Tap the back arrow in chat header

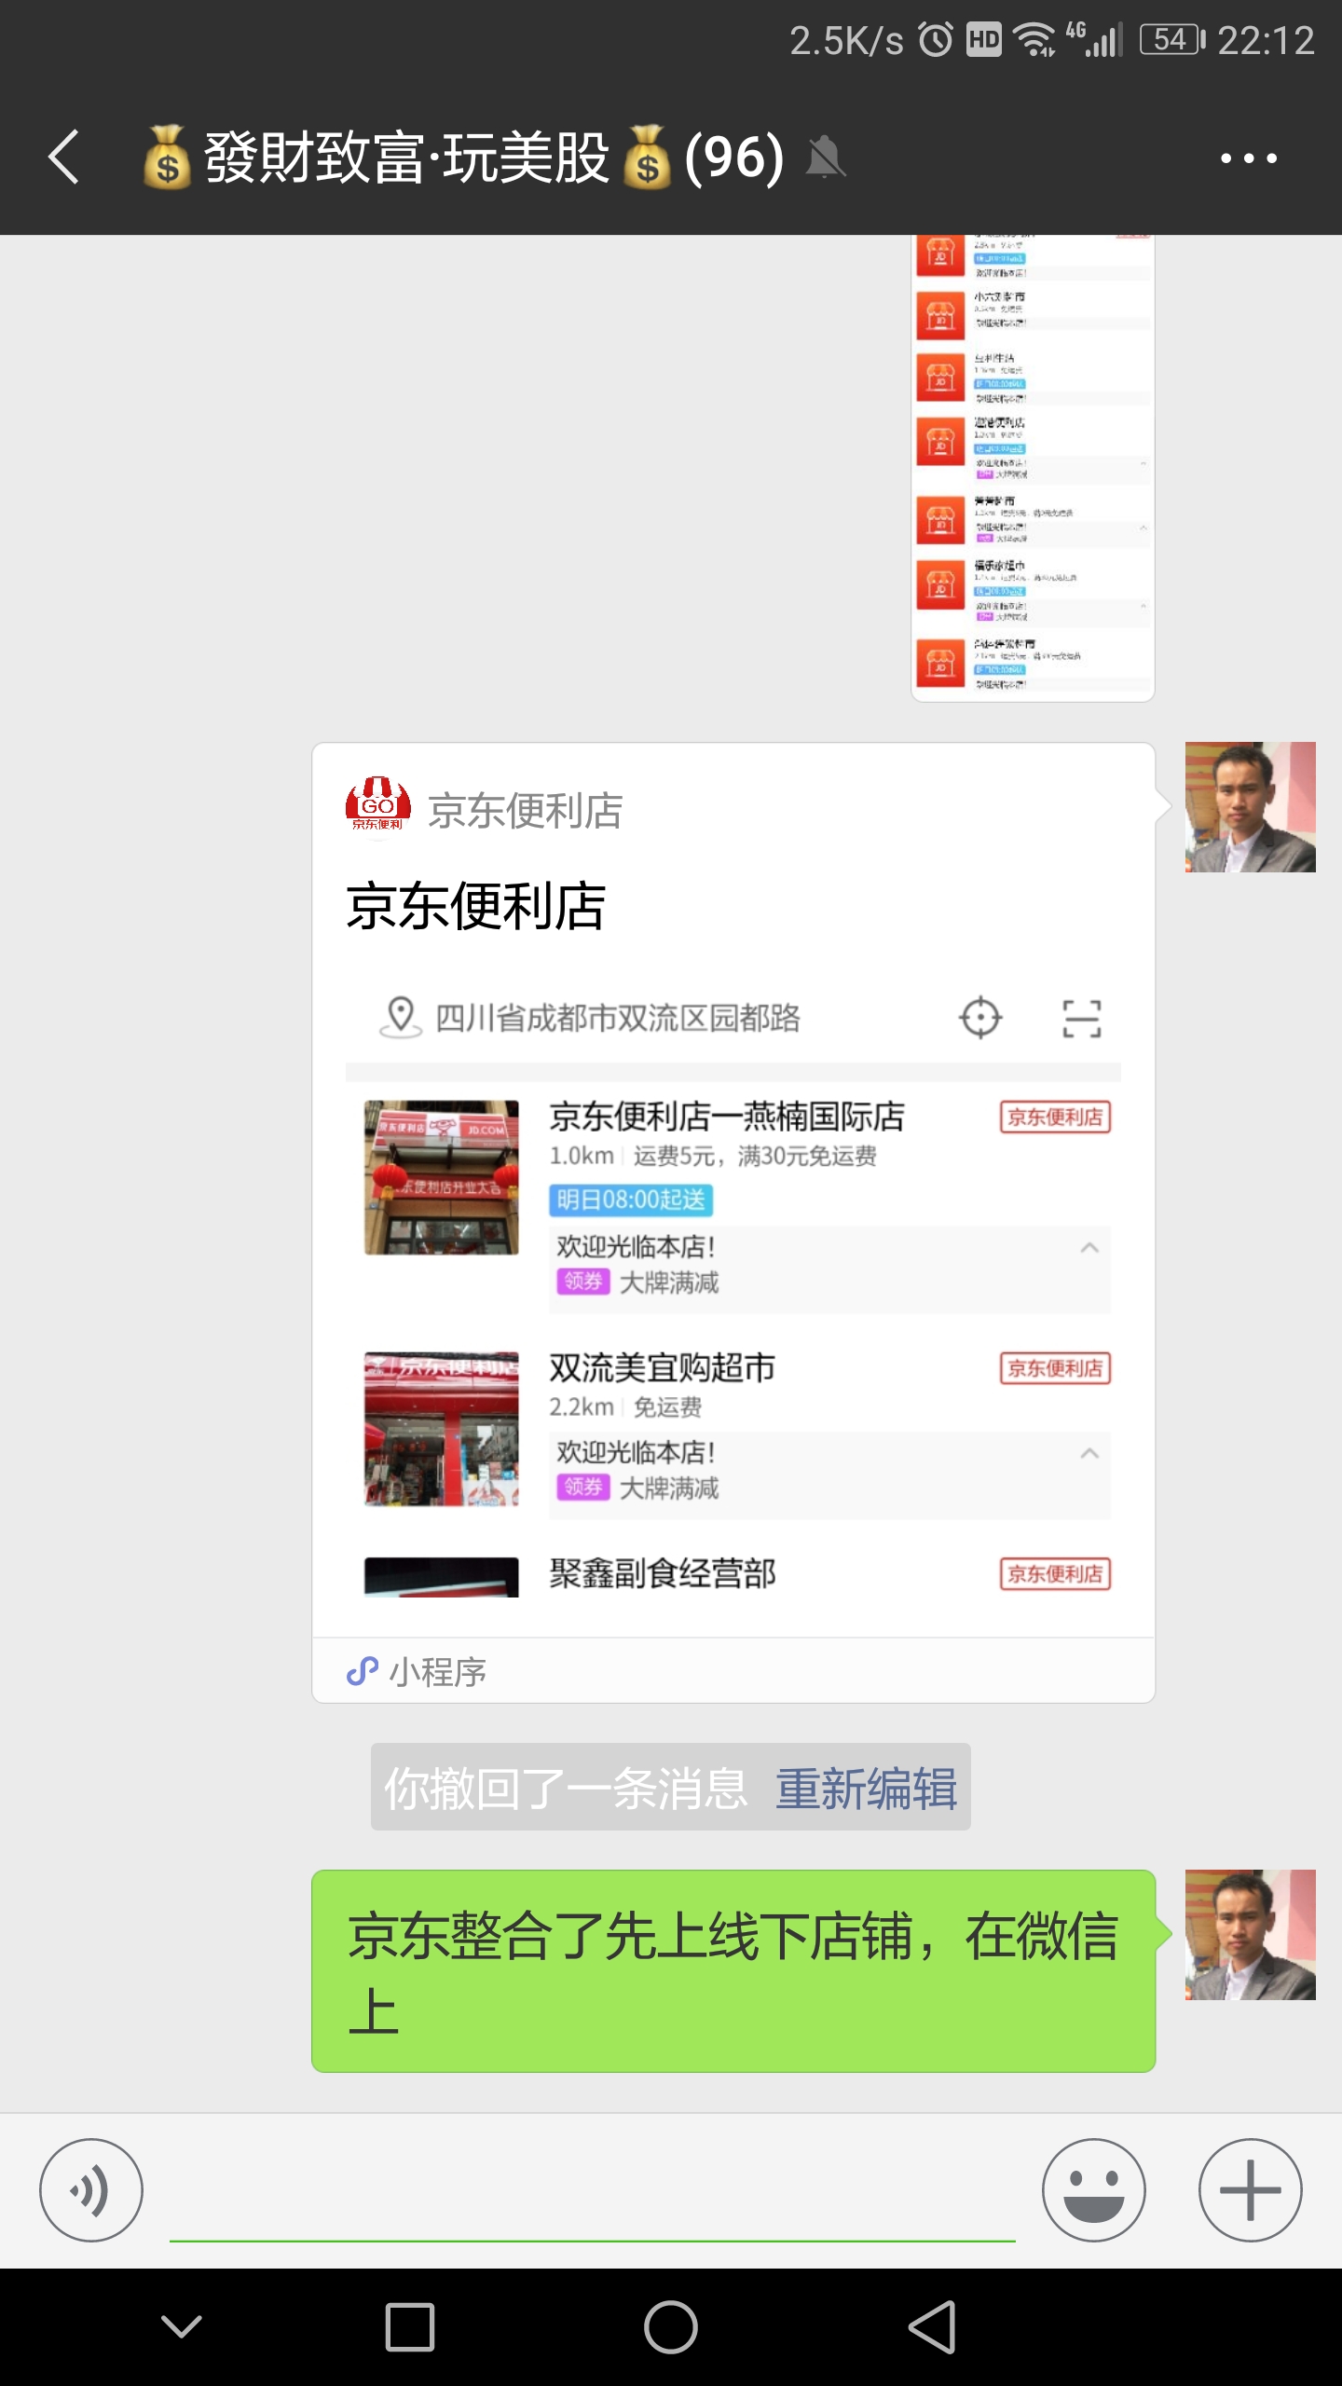pos(63,157)
